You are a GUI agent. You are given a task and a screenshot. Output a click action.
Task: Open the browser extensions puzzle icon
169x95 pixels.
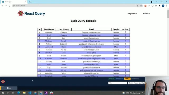(159, 6)
